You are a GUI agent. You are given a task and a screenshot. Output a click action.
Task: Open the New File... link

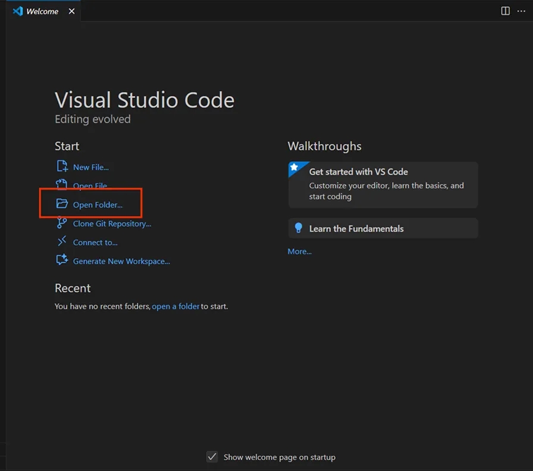pos(91,167)
